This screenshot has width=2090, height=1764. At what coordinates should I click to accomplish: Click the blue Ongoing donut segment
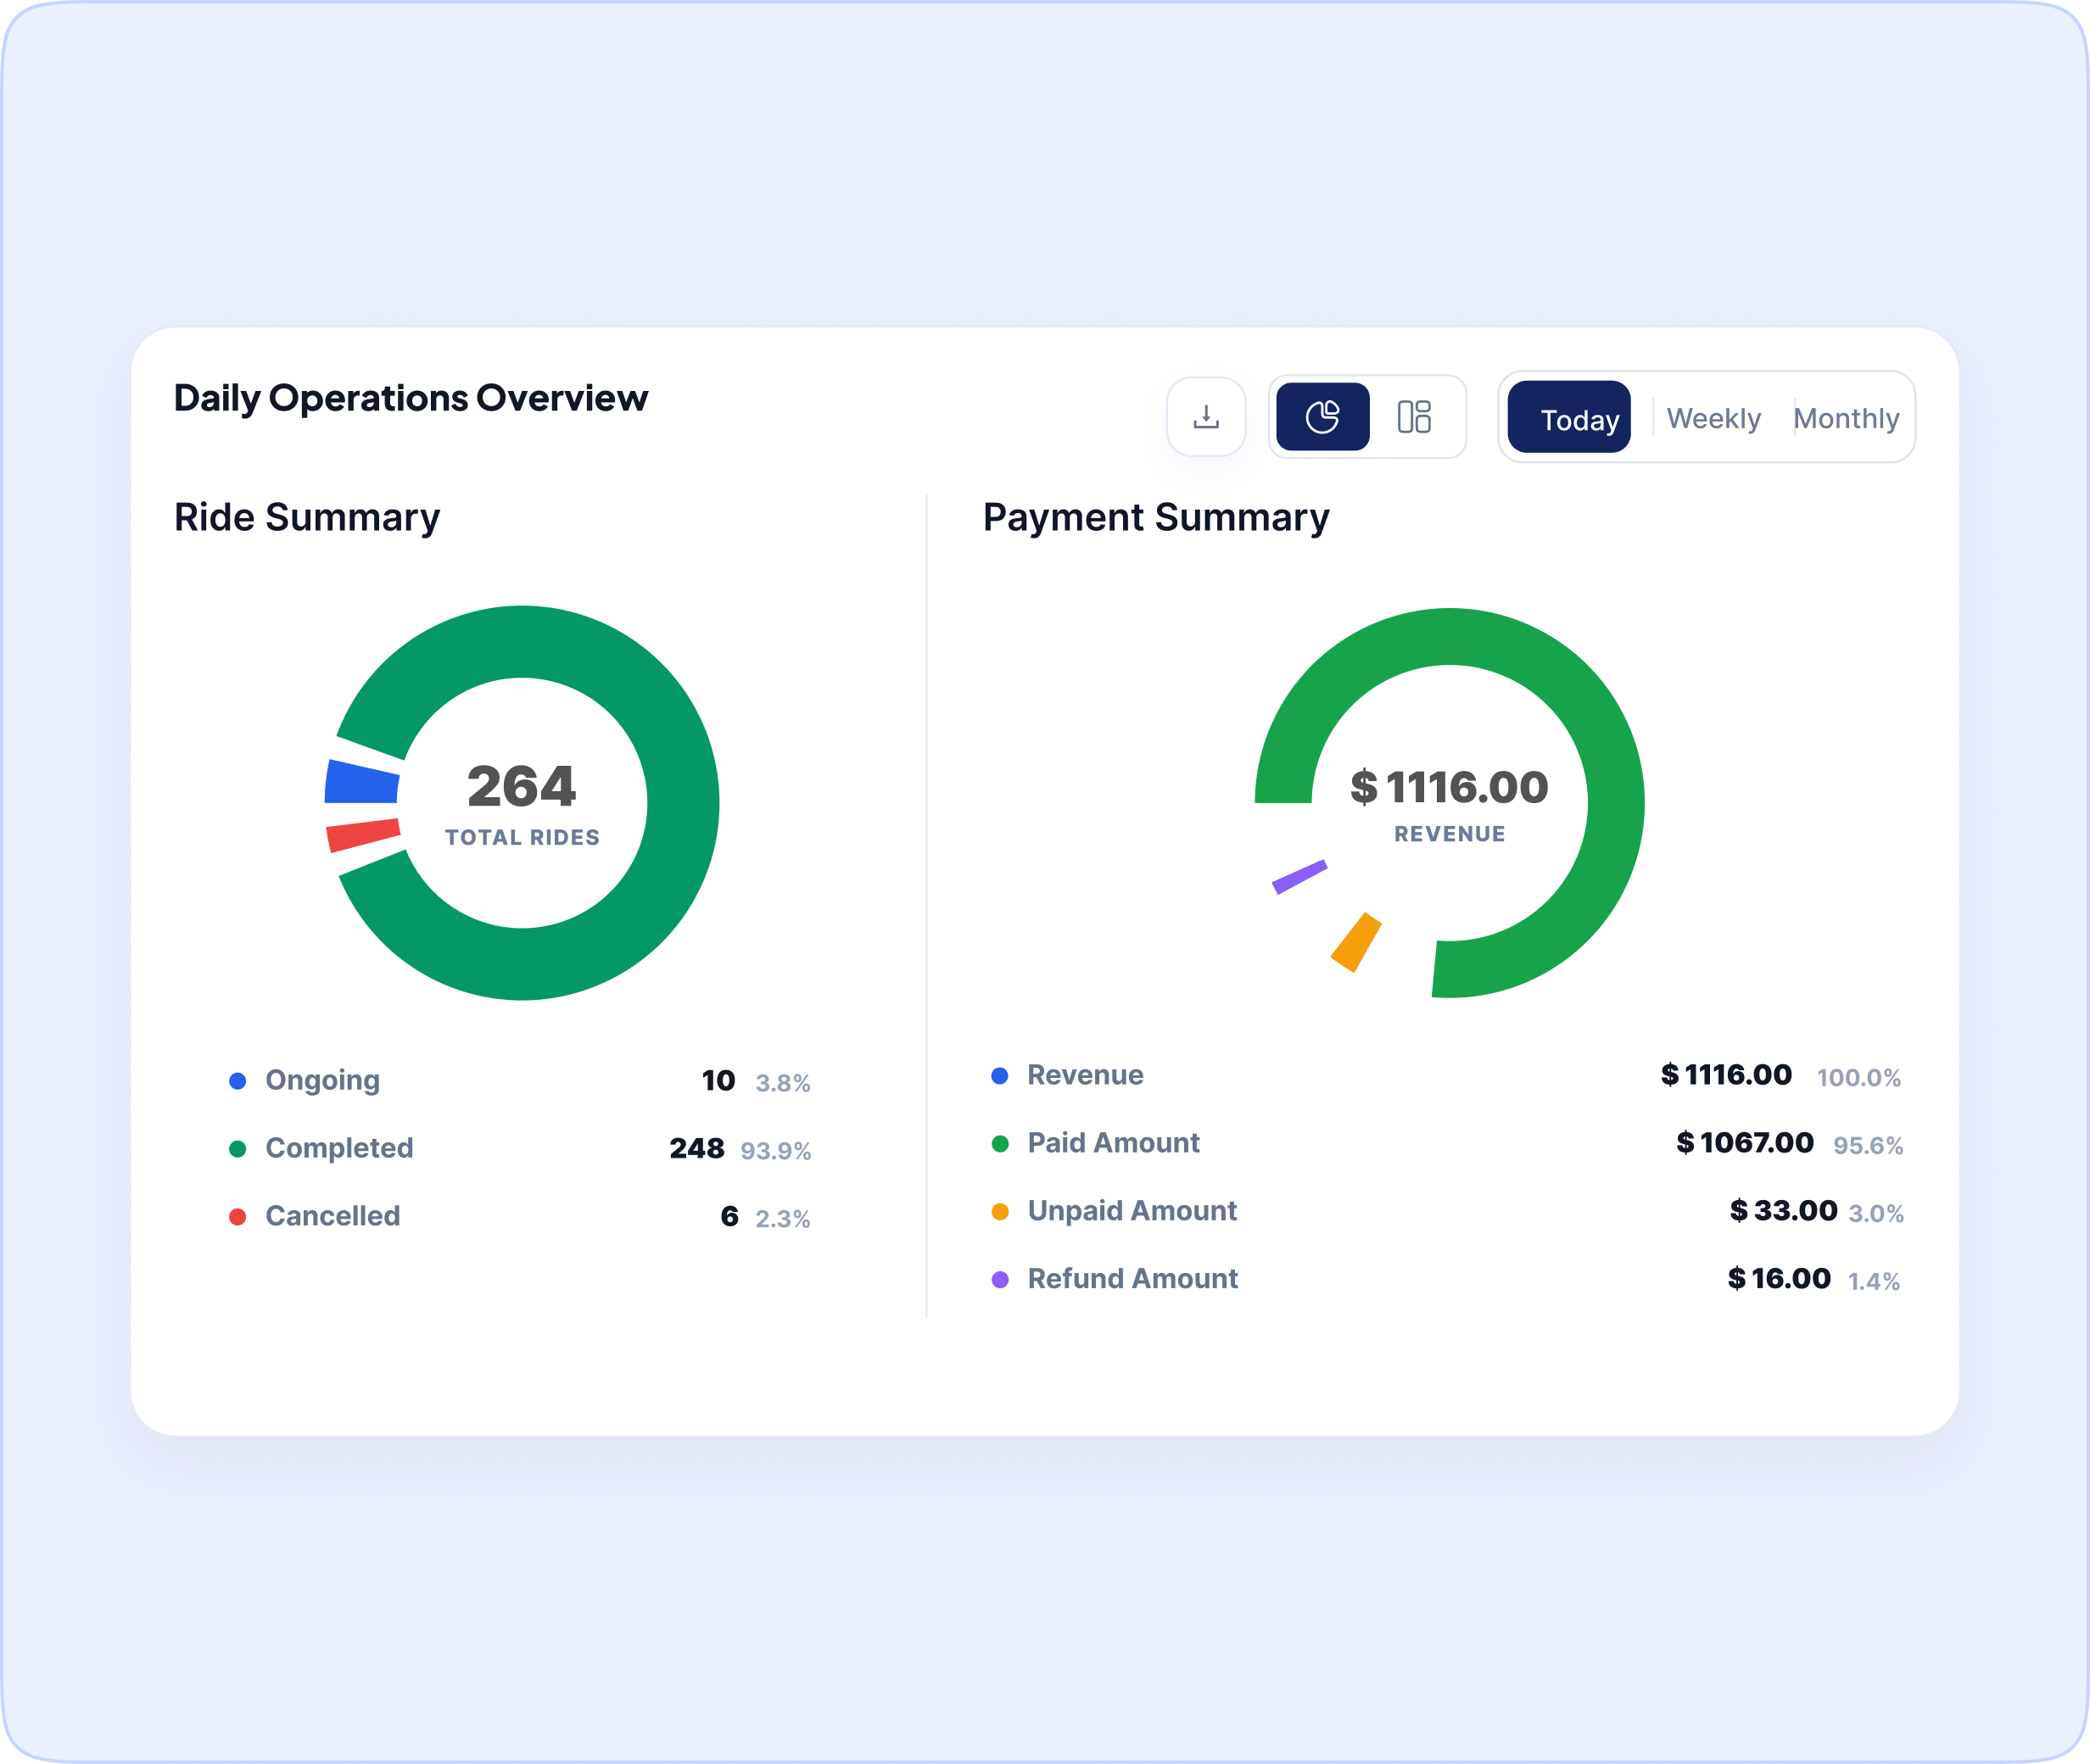coord(362,783)
